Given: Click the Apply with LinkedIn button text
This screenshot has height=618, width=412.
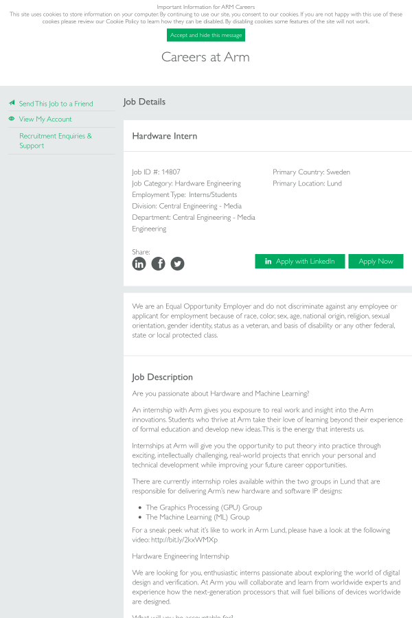Looking at the screenshot, I should coord(305,262).
